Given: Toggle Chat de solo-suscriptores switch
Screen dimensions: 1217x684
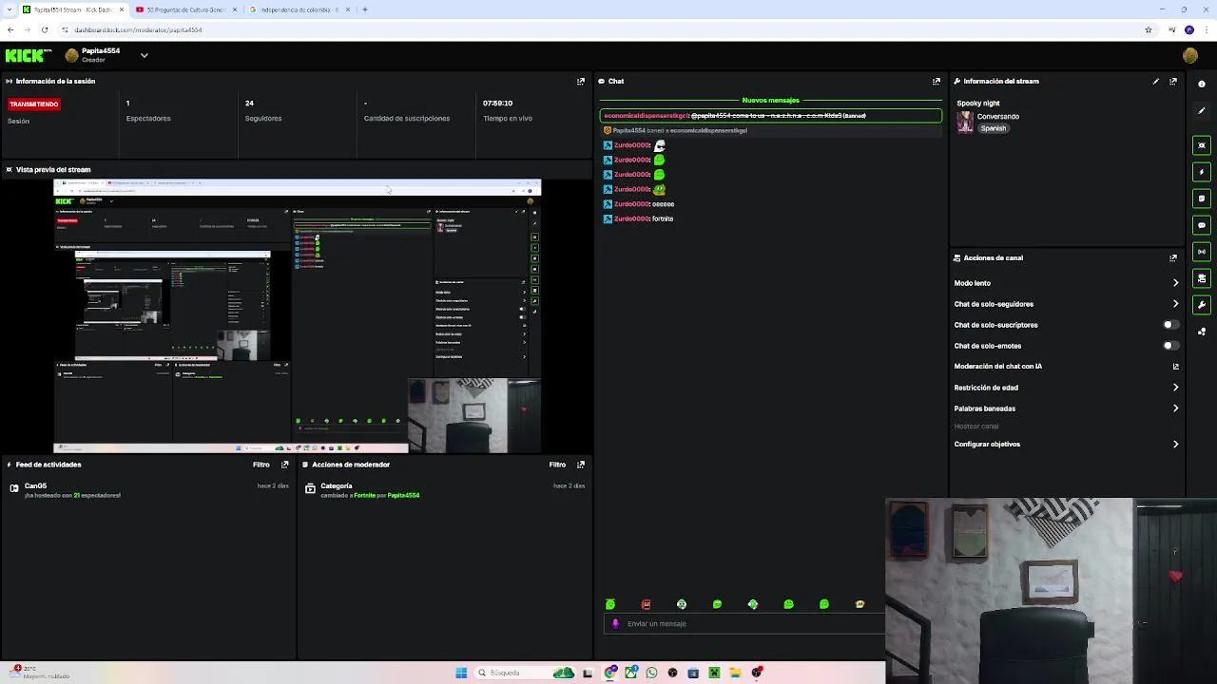Looking at the screenshot, I should [1171, 325].
